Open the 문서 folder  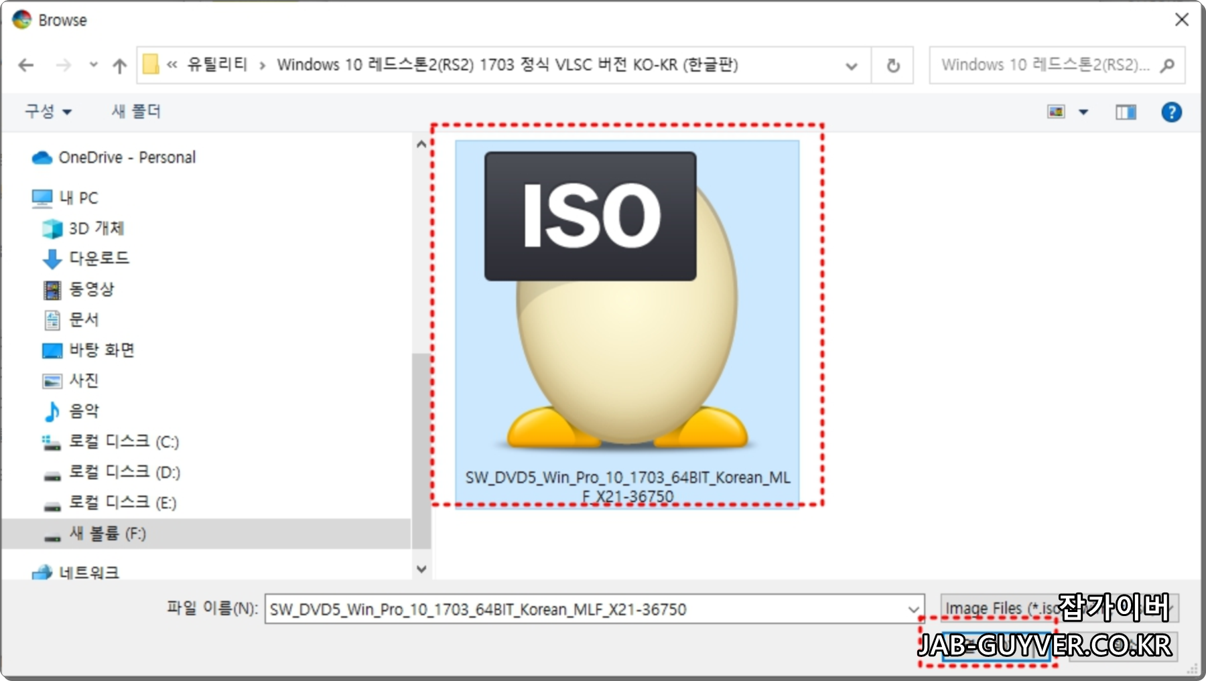70,319
